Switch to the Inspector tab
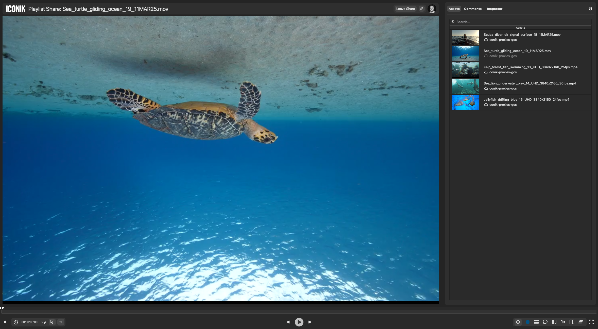This screenshot has height=329, width=598. (x=494, y=9)
